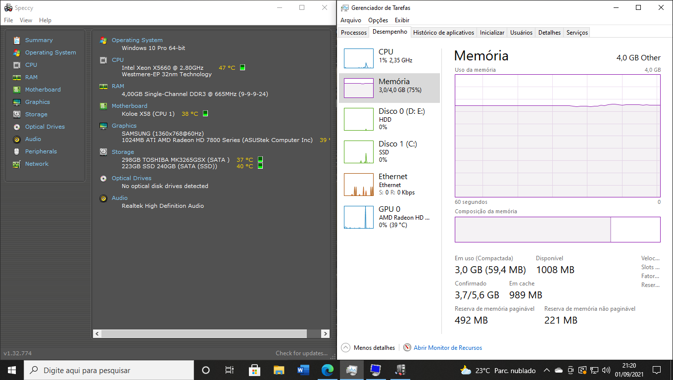Open Arquivo menu in Task Manager
Image resolution: width=673 pixels, height=380 pixels.
[x=351, y=20]
